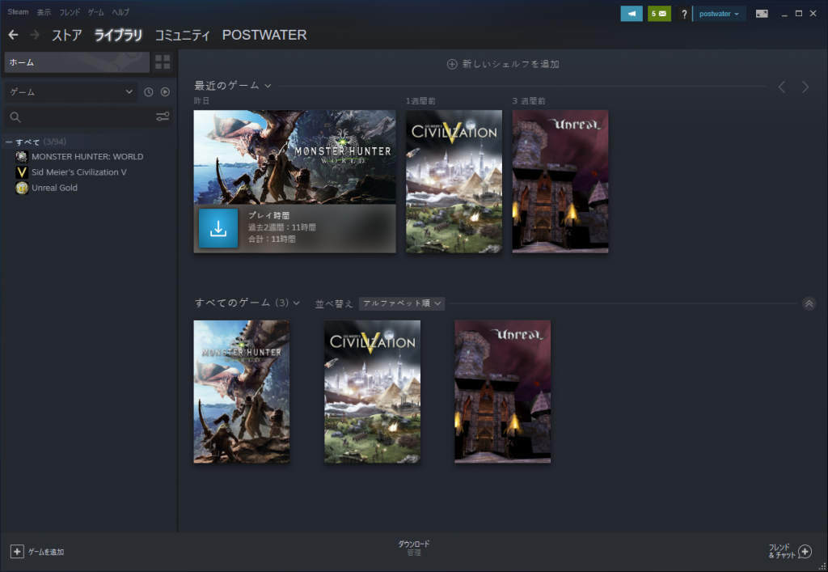Open the 表示 menu
This screenshot has height=572, width=828.
pos(44,12)
